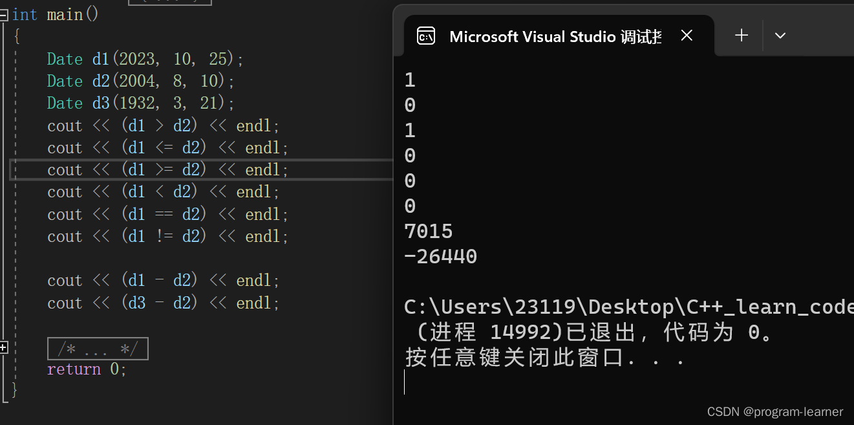Click the line 'cout << (d1 != d2) << endl;'
This screenshot has width=854, height=425.
tap(168, 236)
